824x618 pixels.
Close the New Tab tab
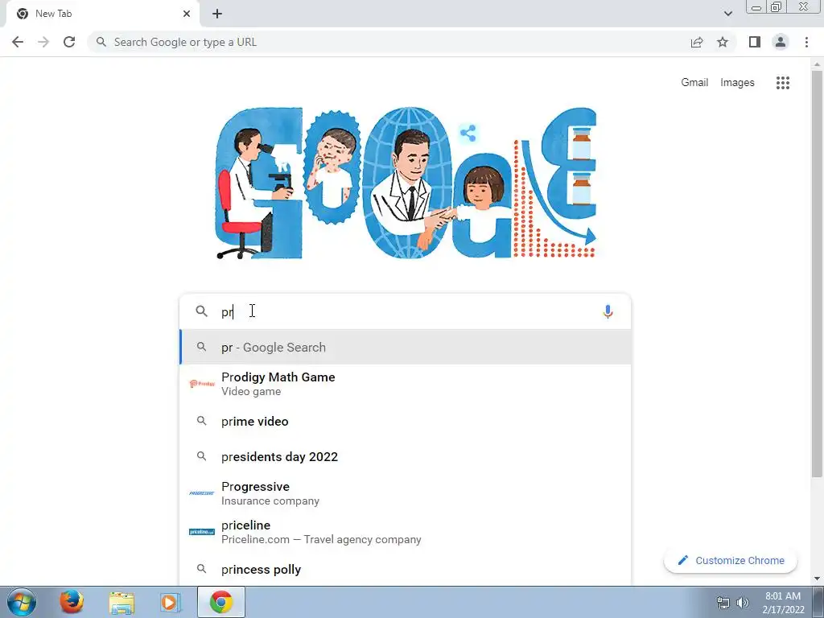pos(187,14)
